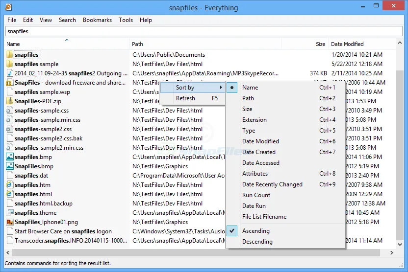Click the Everything app icon in title bar
Viewport: 408px width, 272px height.
click(8, 7)
